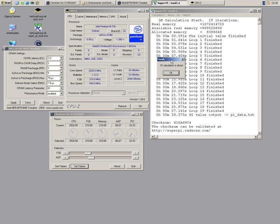Click Save in the Tweaker window

(28, 103)
